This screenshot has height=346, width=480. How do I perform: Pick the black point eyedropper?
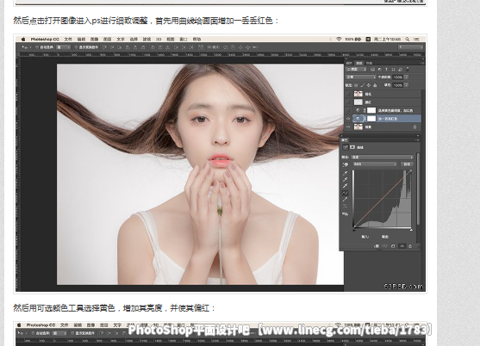coord(346,173)
